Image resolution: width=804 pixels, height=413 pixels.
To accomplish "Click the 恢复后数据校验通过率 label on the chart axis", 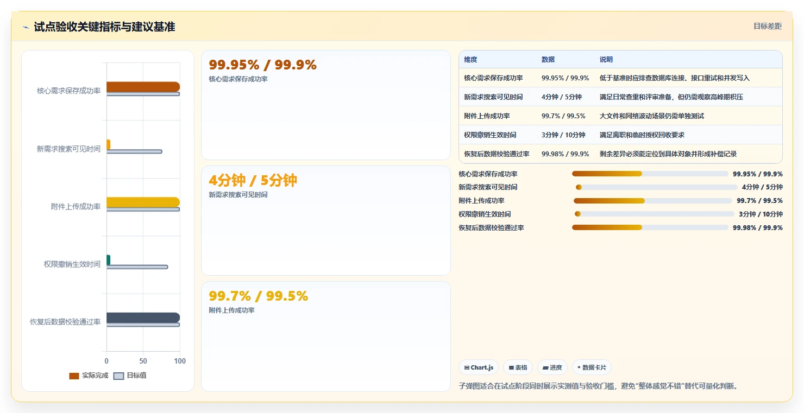I will [x=65, y=322].
